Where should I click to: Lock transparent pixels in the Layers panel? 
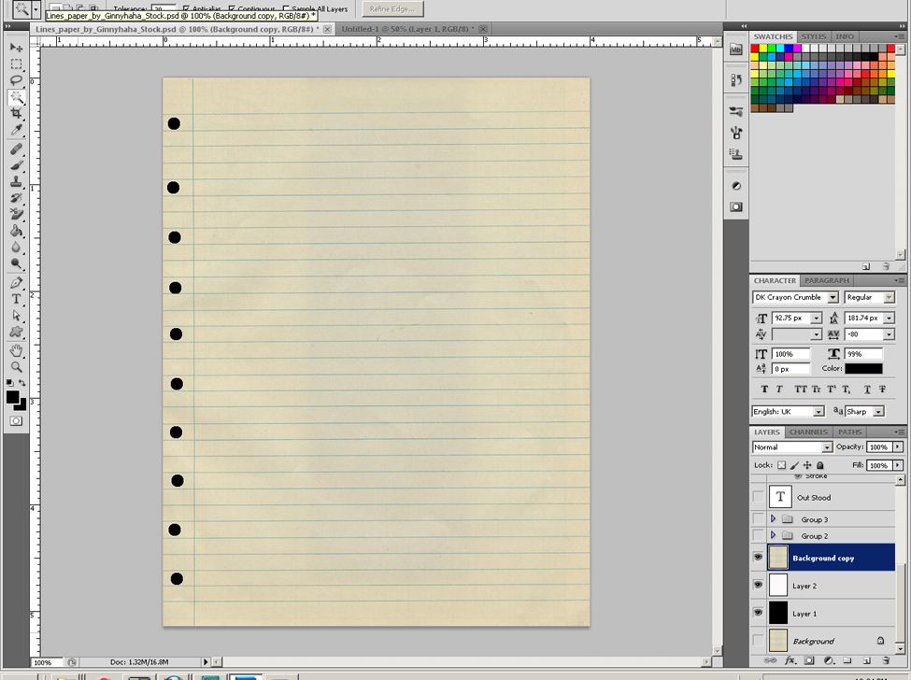[783, 465]
